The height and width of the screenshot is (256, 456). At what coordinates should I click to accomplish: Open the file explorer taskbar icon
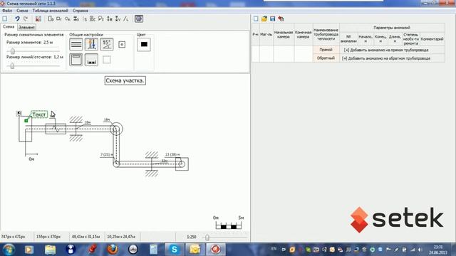(x=50, y=250)
